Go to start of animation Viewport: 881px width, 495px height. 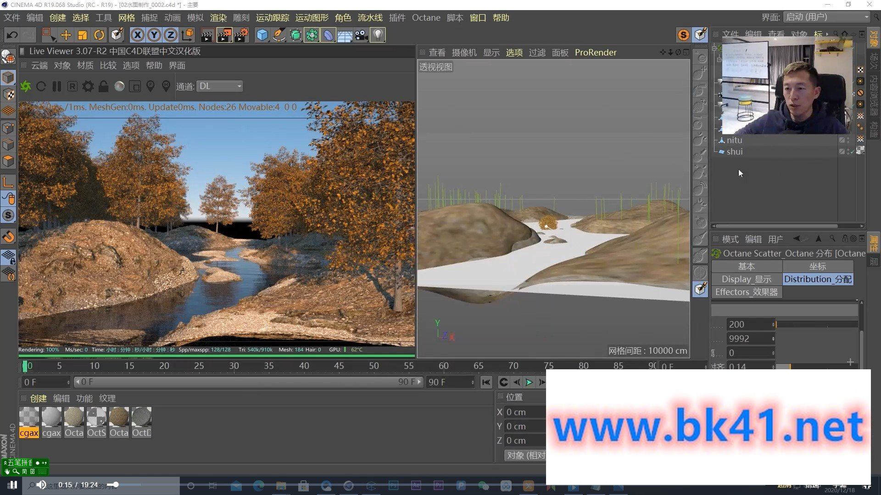(x=486, y=382)
